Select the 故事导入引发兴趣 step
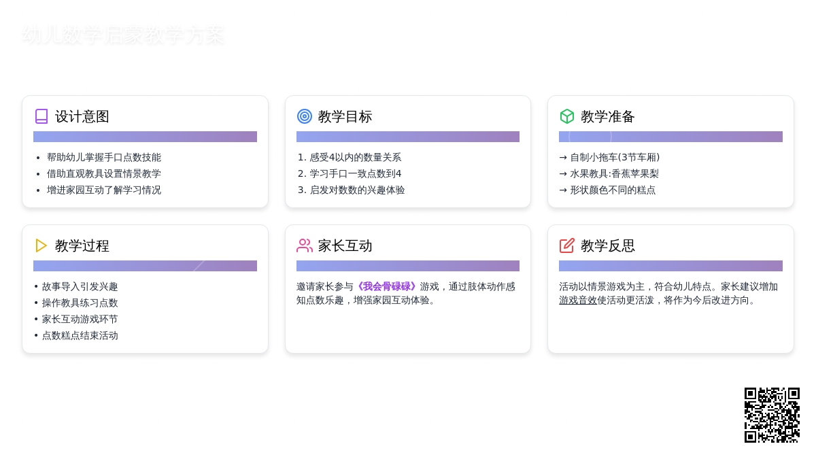The height and width of the screenshot is (459, 816). [x=80, y=287]
